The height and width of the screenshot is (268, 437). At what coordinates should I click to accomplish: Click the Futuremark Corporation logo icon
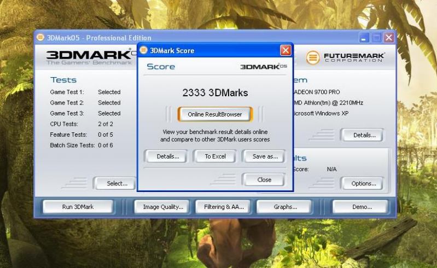pyautogui.click(x=313, y=57)
